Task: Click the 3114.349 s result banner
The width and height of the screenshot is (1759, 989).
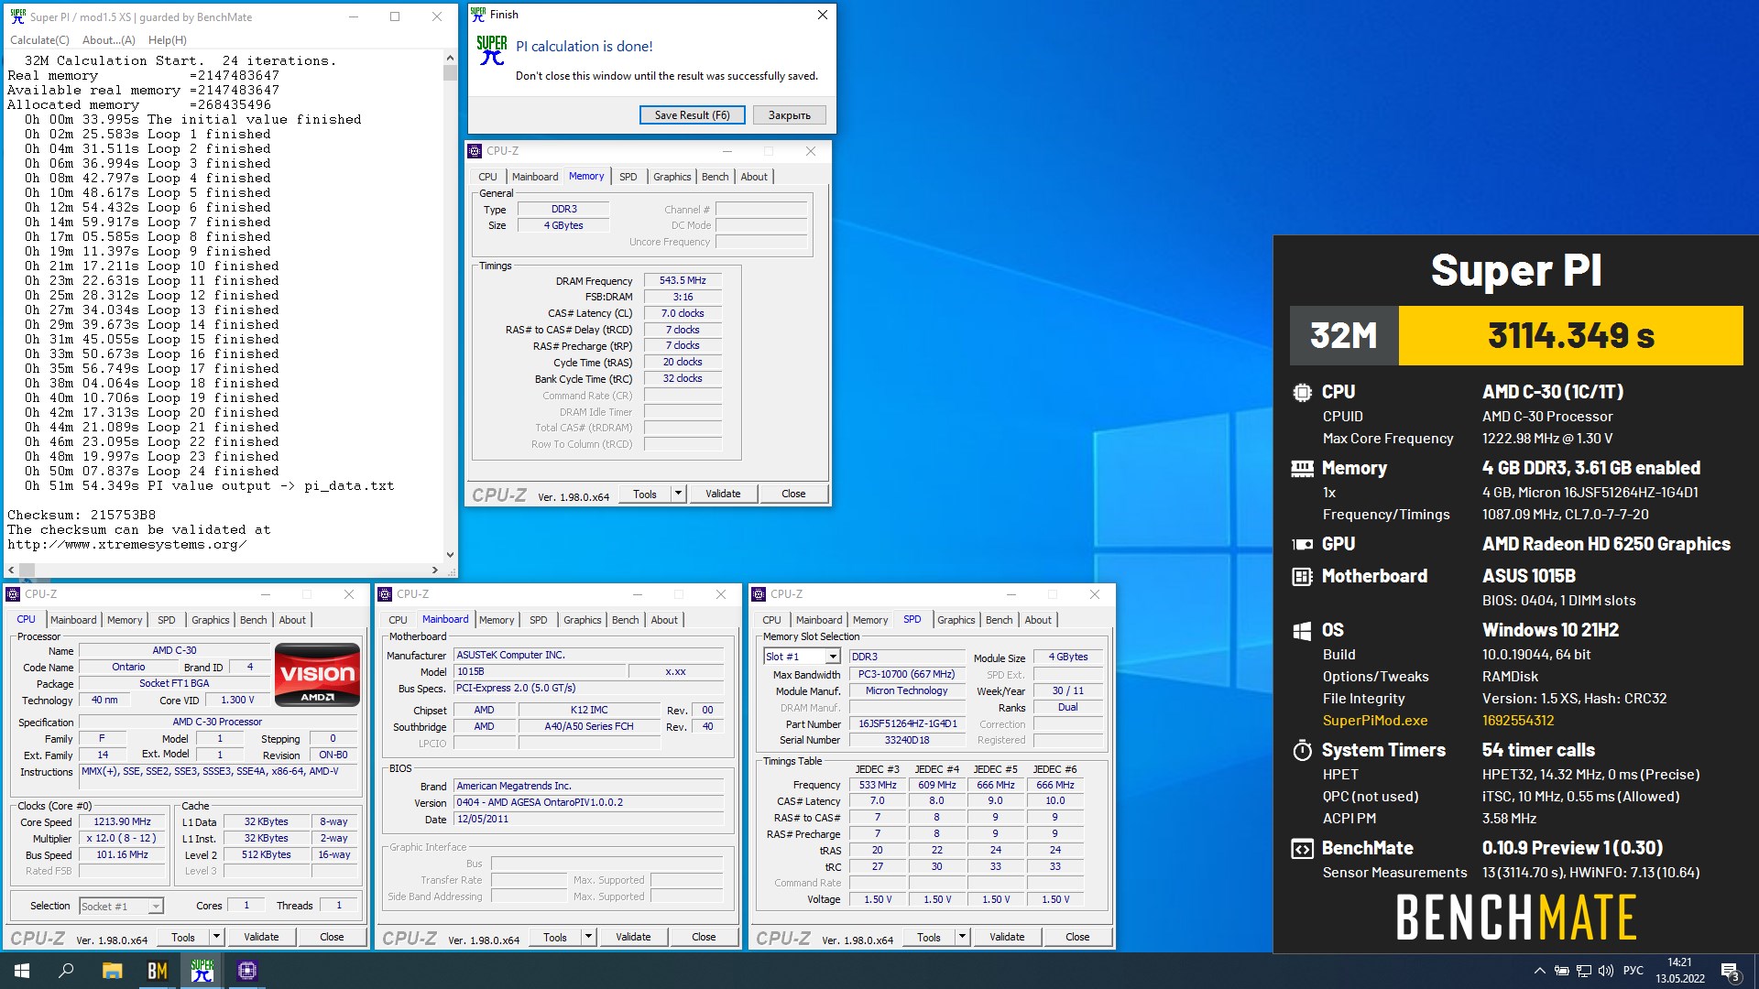Action: point(1570,336)
